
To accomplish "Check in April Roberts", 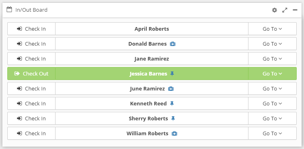I will [x=31, y=29].
